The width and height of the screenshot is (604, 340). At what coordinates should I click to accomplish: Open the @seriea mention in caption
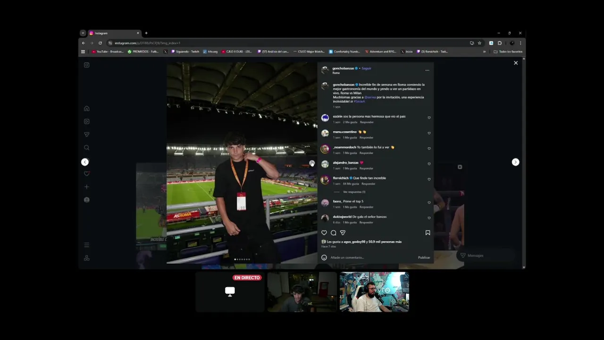(x=370, y=97)
